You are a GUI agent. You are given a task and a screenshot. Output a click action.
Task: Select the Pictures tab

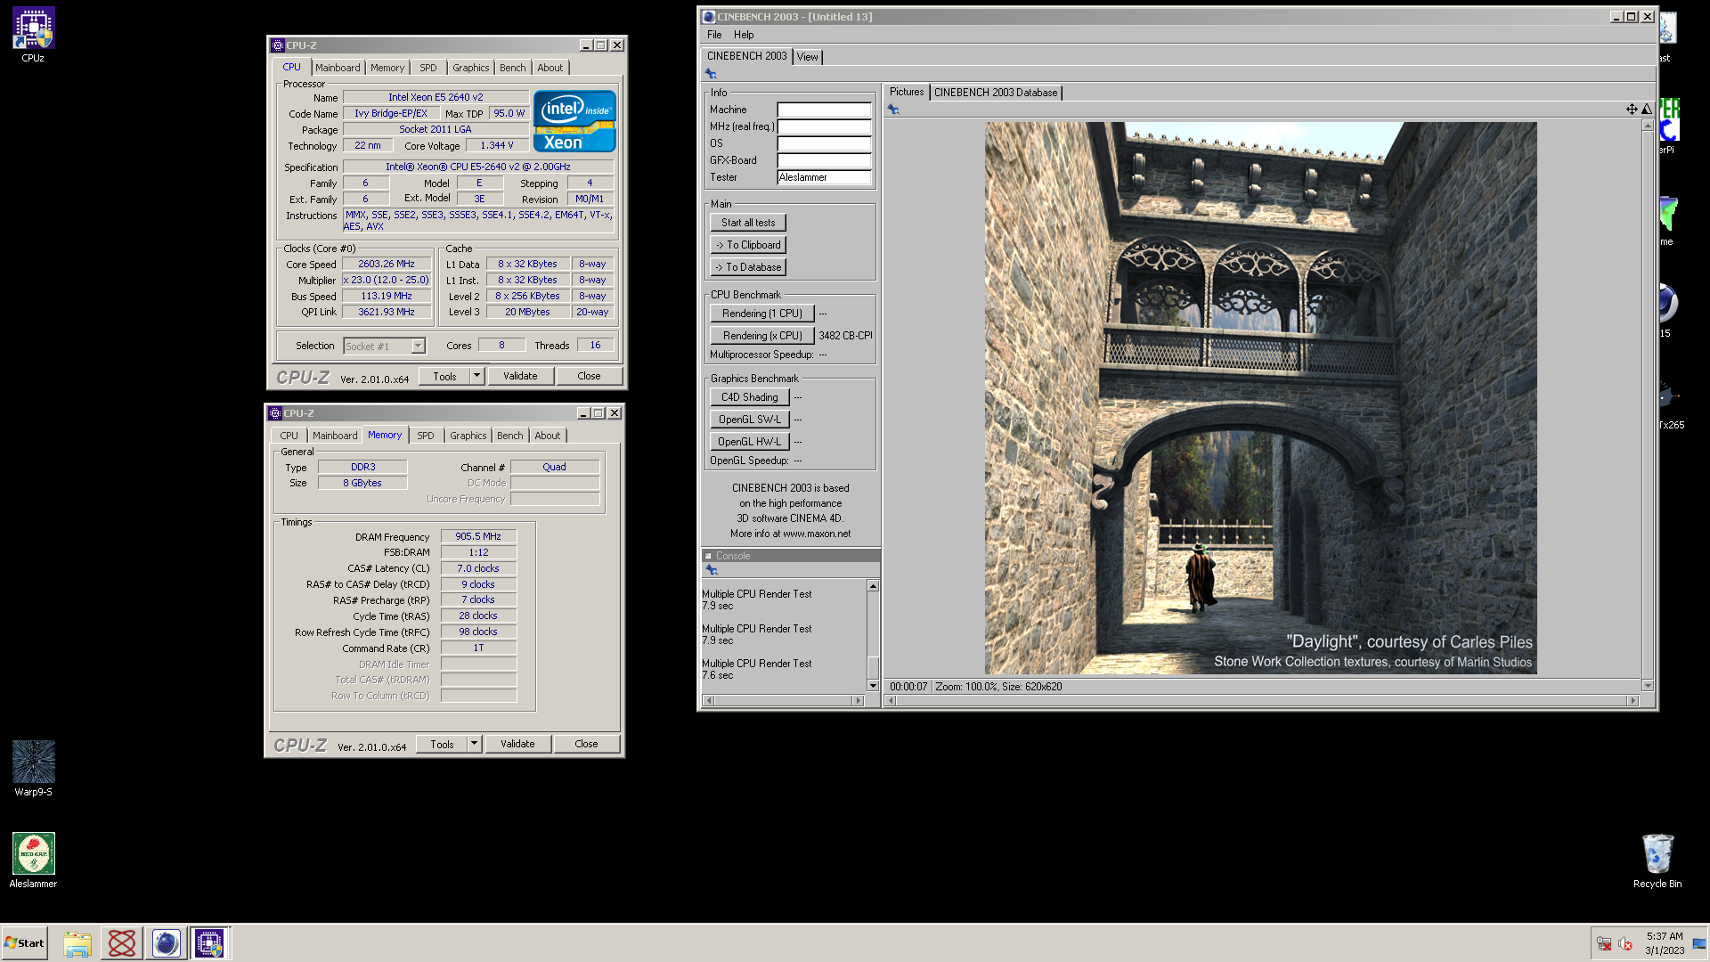coord(907,92)
